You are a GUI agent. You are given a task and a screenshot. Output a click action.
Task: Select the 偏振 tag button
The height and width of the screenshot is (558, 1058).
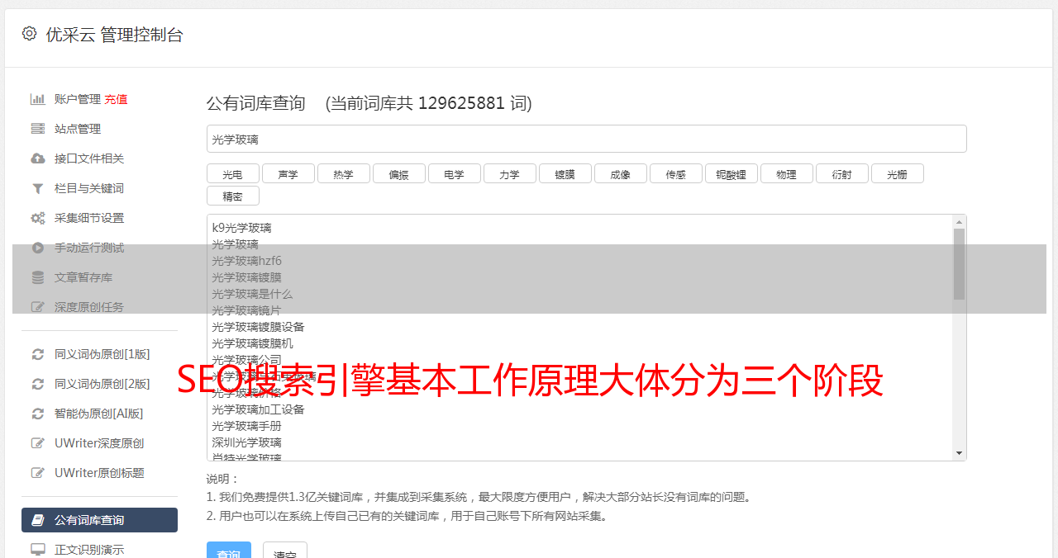[398, 174]
